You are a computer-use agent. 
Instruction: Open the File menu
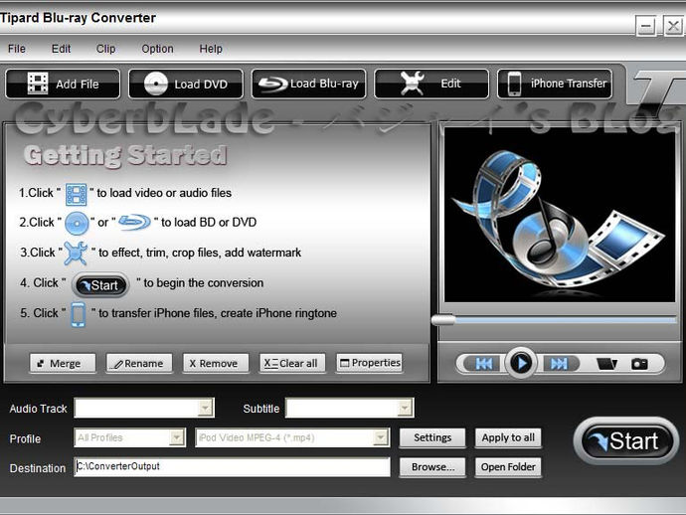point(17,49)
